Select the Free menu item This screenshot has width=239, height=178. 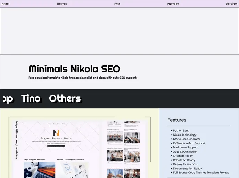117,4
